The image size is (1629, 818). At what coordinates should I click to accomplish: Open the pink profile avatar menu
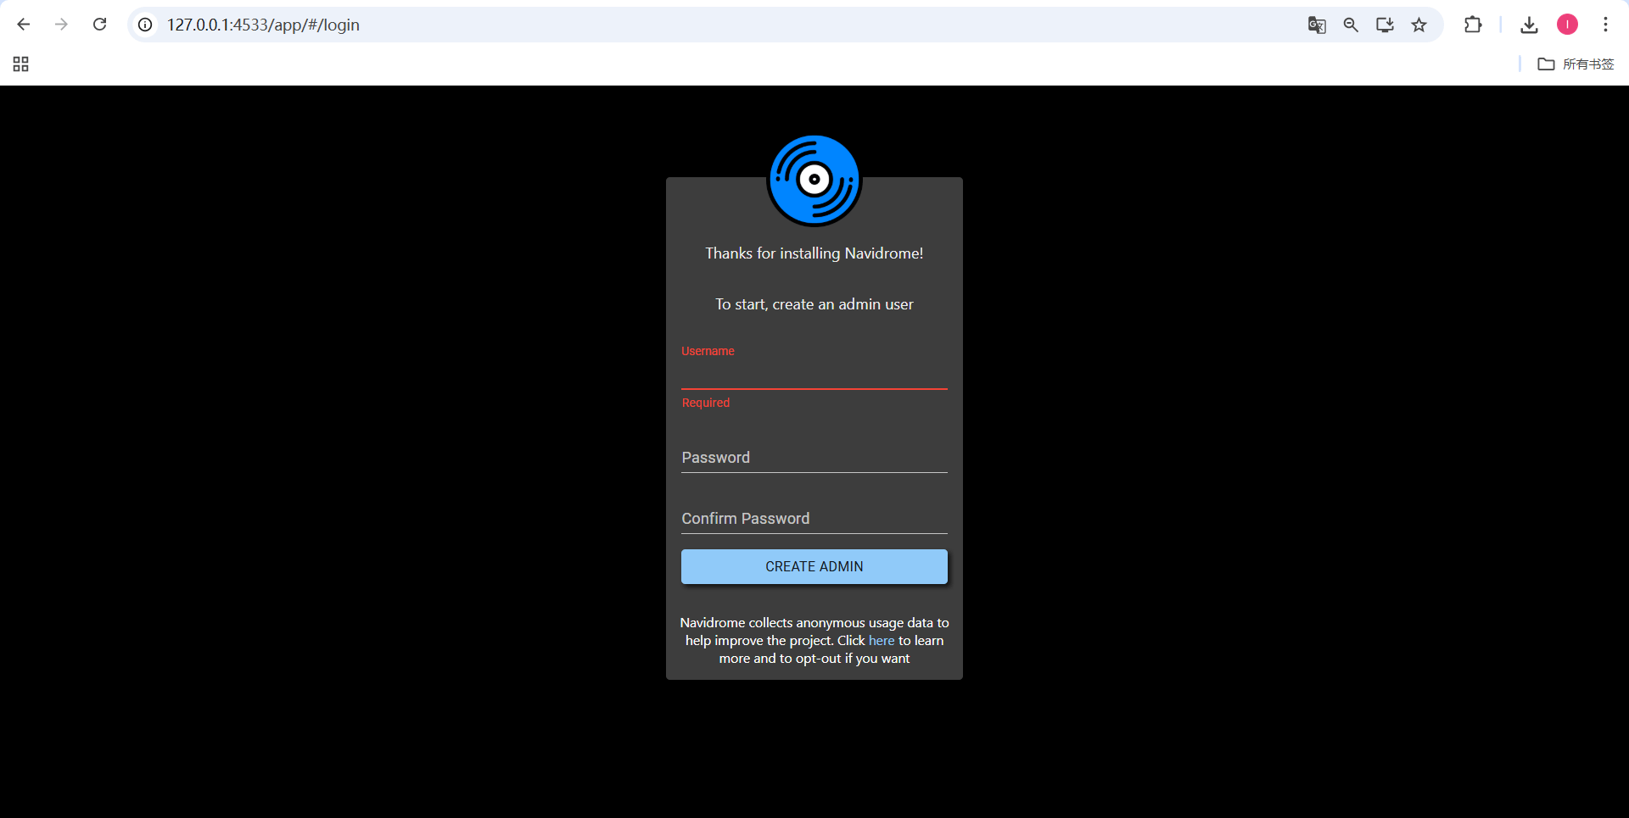[1567, 25]
